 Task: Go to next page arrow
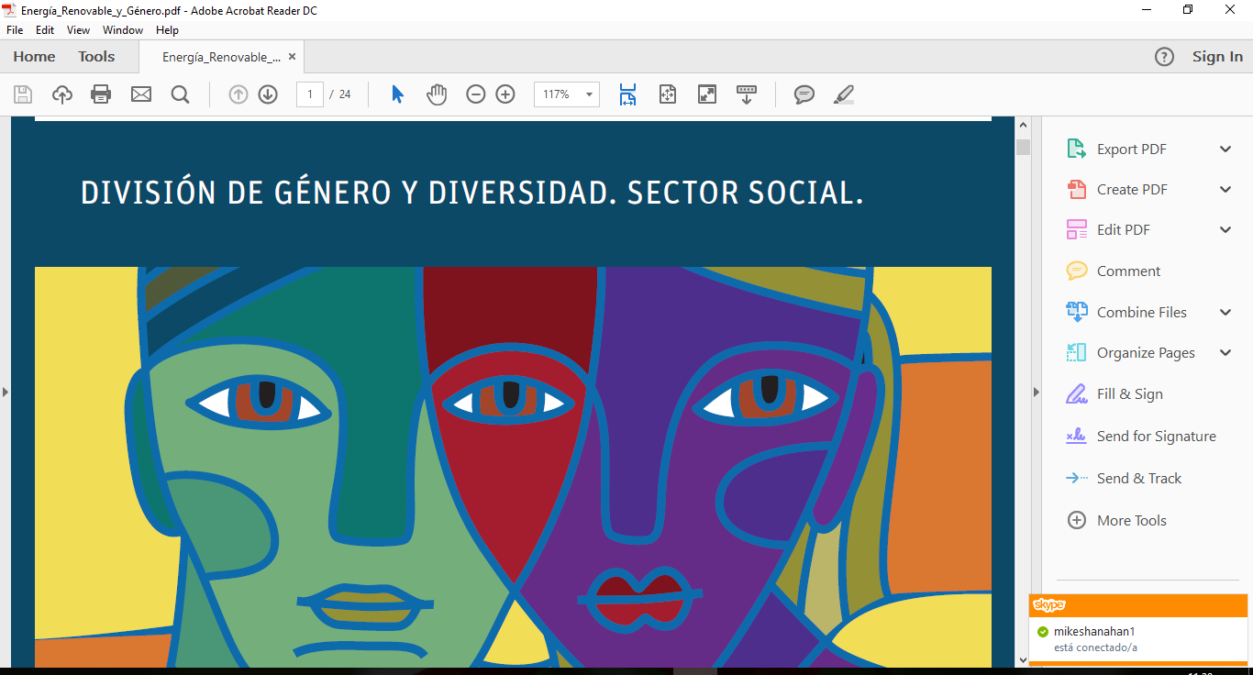pos(268,94)
